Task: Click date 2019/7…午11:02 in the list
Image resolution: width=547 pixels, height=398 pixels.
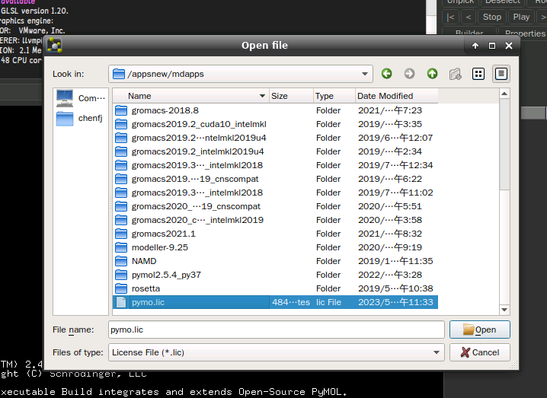Action: pos(395,193)
